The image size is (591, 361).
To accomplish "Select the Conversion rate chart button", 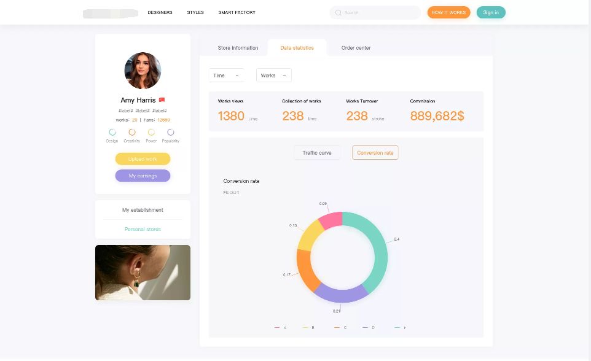I will coord(375,153).
